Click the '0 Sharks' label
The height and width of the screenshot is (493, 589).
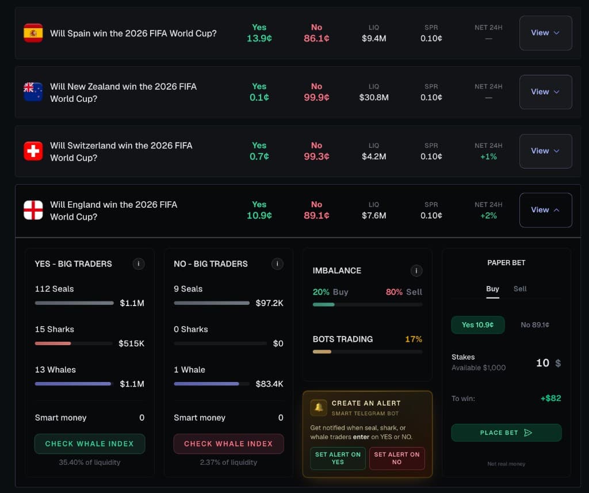point(191,329)
